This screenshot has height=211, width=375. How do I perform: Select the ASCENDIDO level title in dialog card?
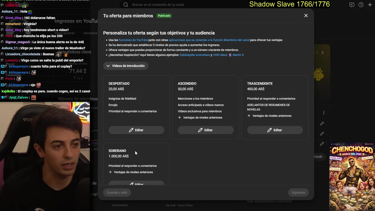tap(187, 84)
